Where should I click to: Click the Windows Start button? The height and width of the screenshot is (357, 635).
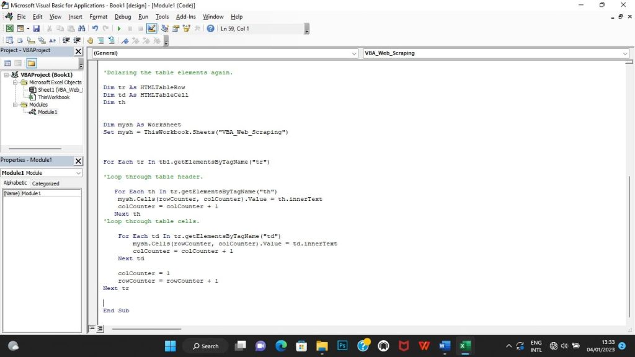point(171,346)
